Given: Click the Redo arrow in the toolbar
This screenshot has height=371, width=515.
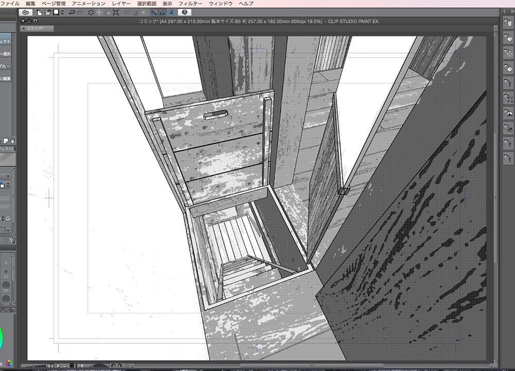Looking at the screenshot, I should point(80,13).
